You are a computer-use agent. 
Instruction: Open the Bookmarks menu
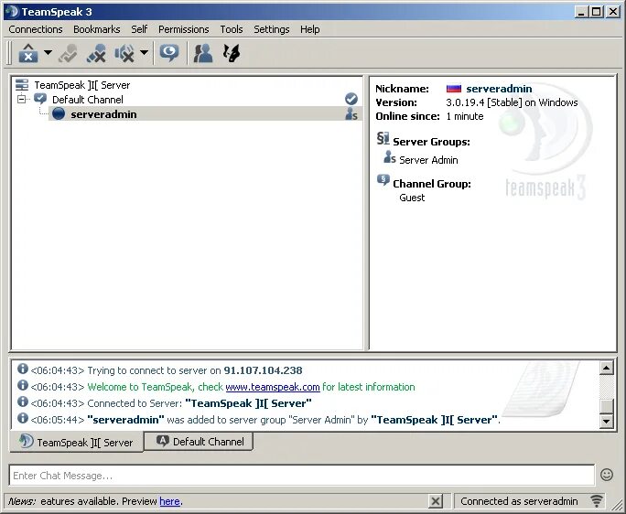(97, 29)
